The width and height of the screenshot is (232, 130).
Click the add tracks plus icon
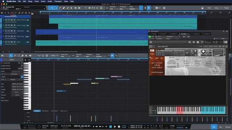tap(29, 13)
